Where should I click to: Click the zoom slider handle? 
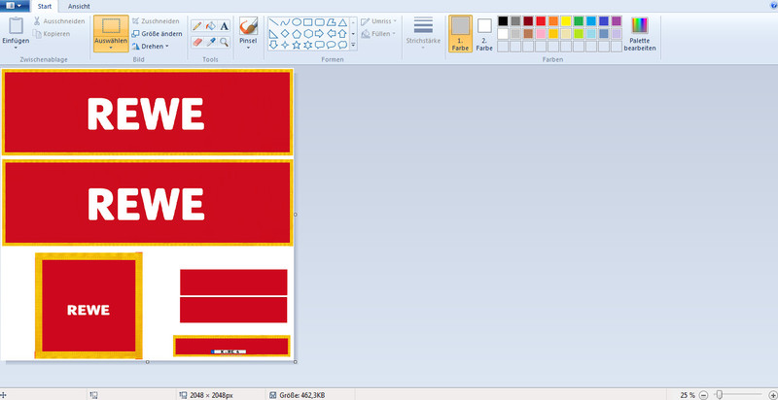click(719, 394)
